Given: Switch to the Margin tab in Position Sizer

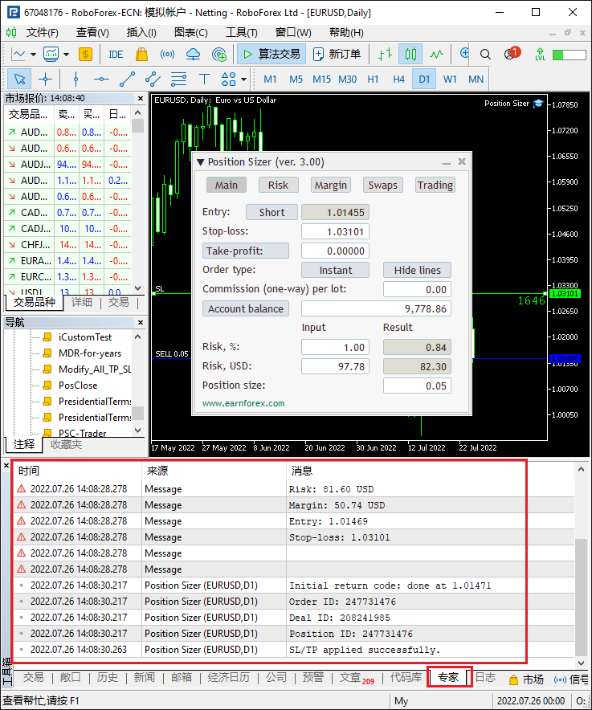Looking at the screenshot, I should pyautogui.click(x=331, y=186).
